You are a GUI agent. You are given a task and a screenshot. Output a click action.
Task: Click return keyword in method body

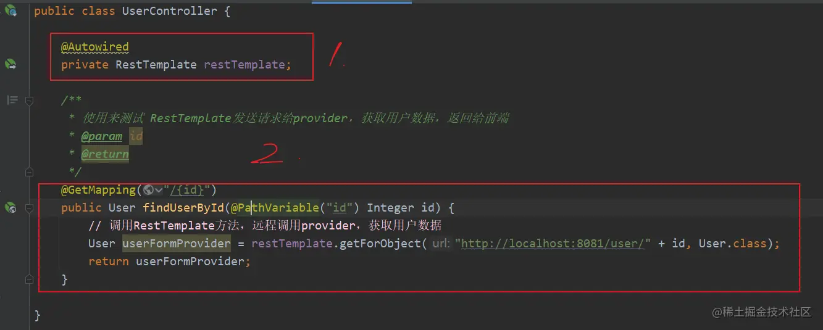(x=109, y=262)
